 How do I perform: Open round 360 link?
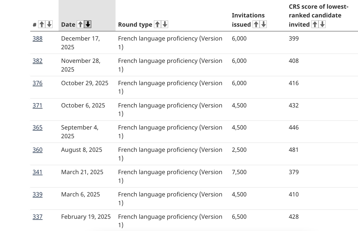pos(38,150)
